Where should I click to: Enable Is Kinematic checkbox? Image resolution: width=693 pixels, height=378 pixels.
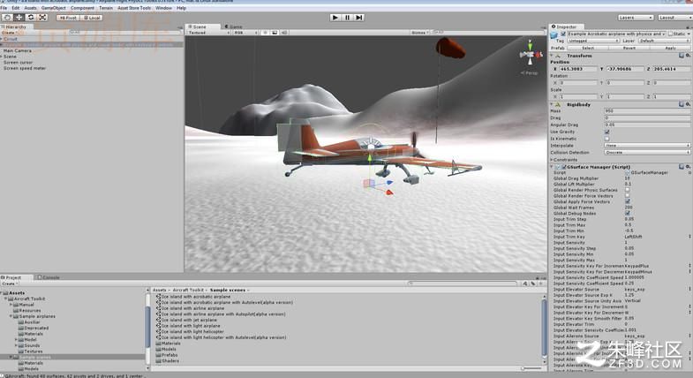(x=606, y=139)
